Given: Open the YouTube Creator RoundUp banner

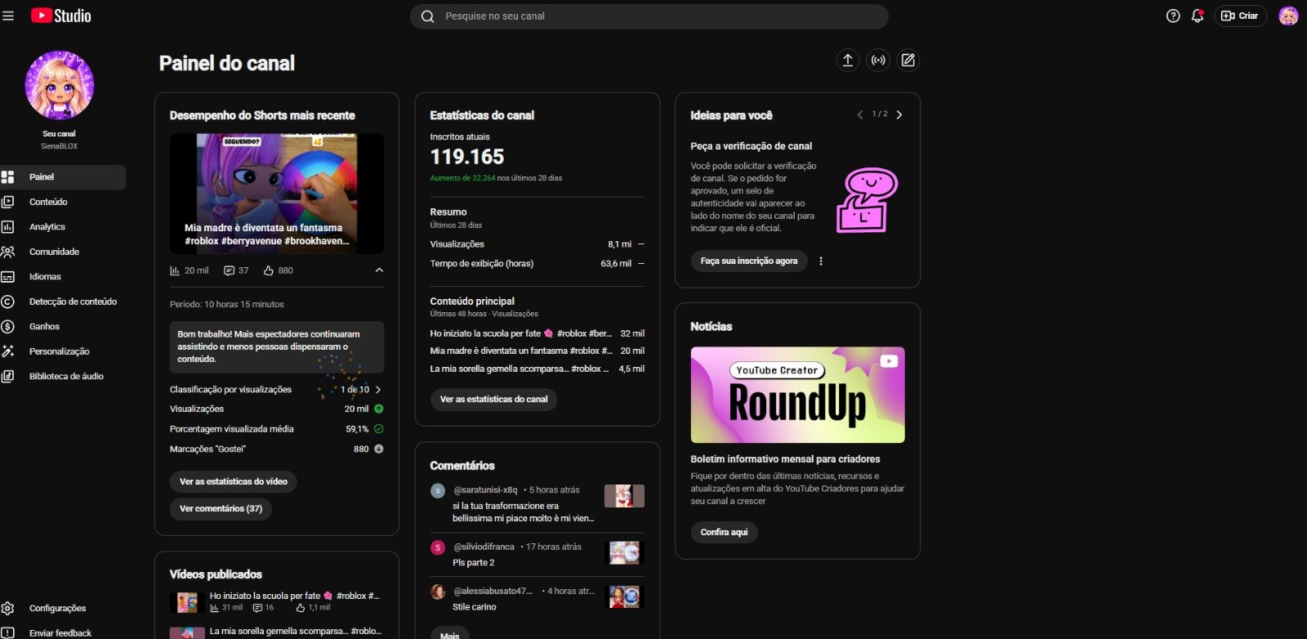Looking at the screenshot, I should click(797, 395).
